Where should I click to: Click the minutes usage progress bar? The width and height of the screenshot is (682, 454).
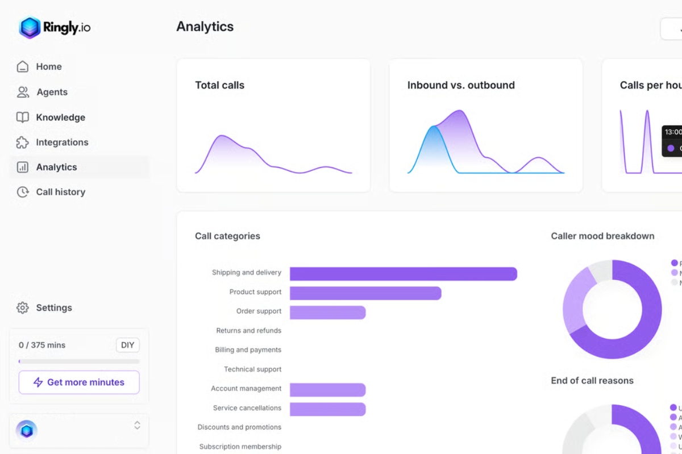pos(79,361)
